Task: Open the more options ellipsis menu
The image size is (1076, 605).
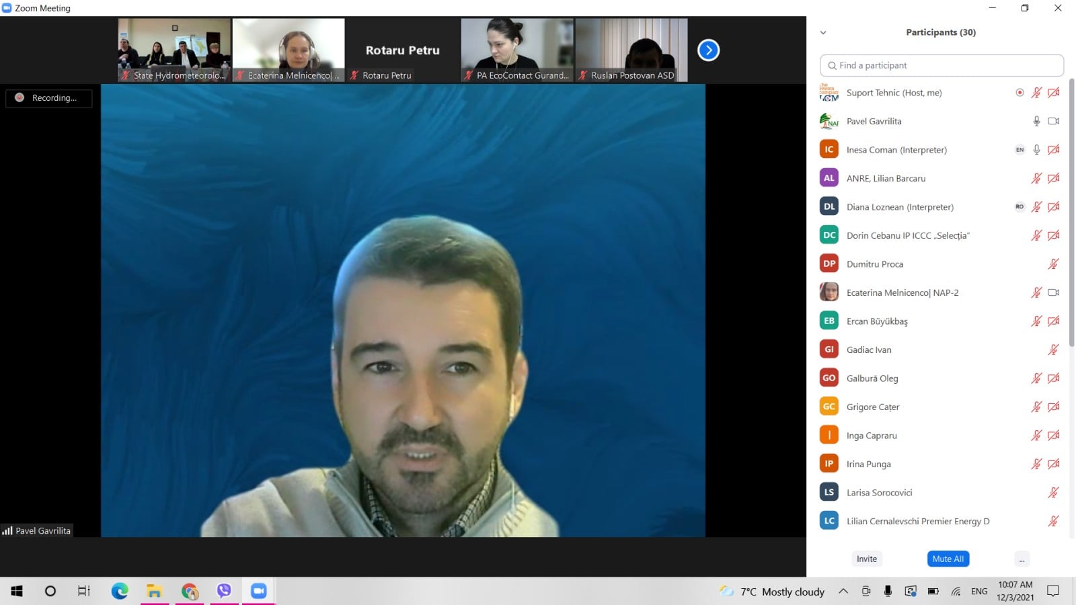Action: (1022, 559)
